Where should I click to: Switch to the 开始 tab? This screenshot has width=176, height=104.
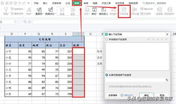(x=36, y=3)
